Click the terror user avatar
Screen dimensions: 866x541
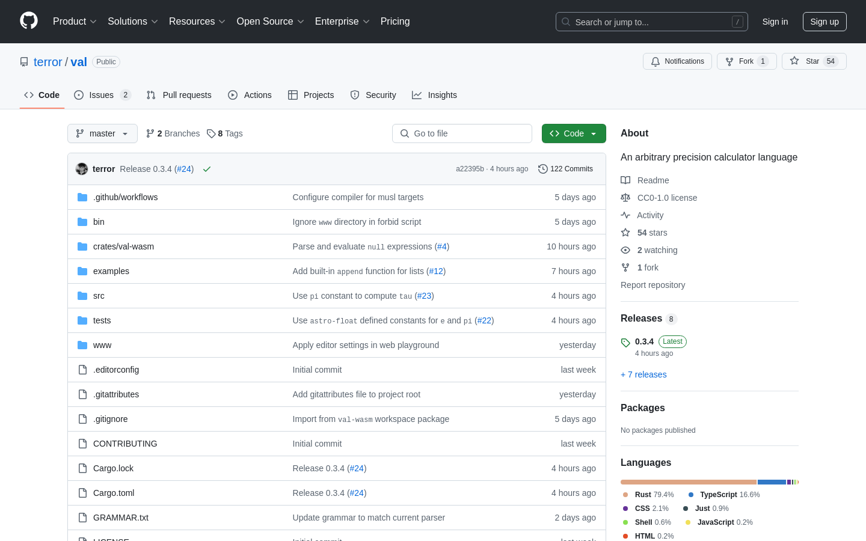pyautogui.click(x=82, y=169)
